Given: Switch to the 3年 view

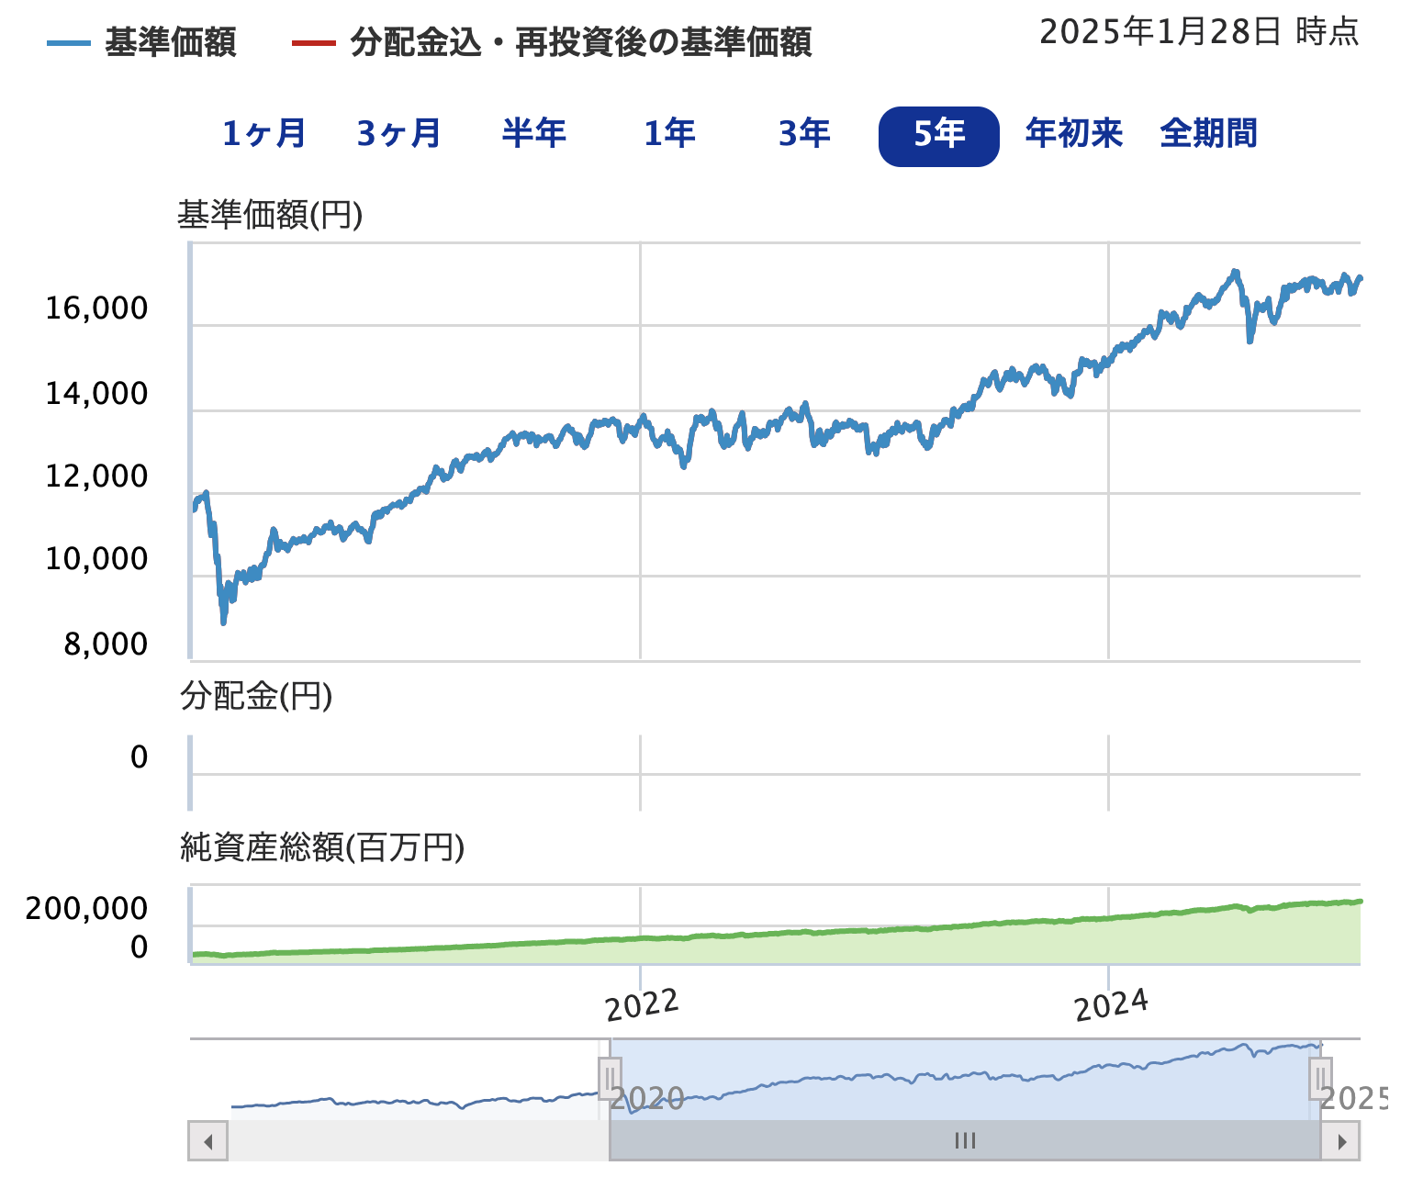Looking at the screenshot, I should (x=804, y=135).
